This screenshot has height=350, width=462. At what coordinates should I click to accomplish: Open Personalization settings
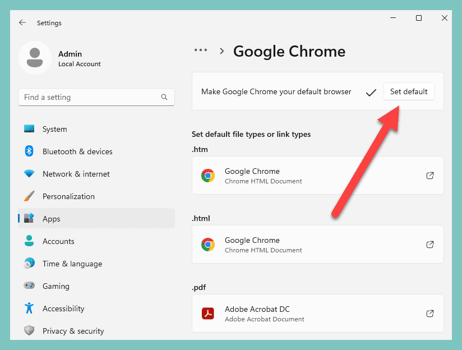pyautogui.click(x=96, y=196)
